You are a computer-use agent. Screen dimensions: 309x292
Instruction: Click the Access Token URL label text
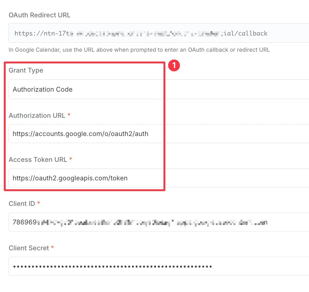(x=38, y=160)
